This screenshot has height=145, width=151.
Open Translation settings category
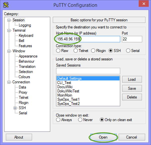point(27,67)
